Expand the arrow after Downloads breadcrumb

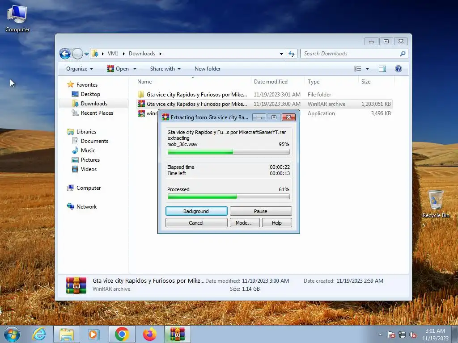161,54
